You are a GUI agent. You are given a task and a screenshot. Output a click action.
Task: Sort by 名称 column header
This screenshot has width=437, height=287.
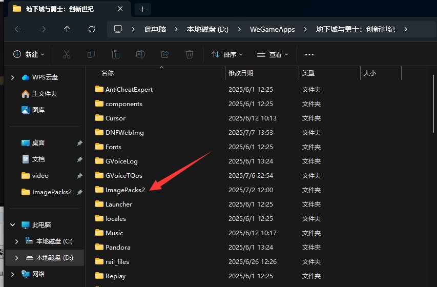108,73
